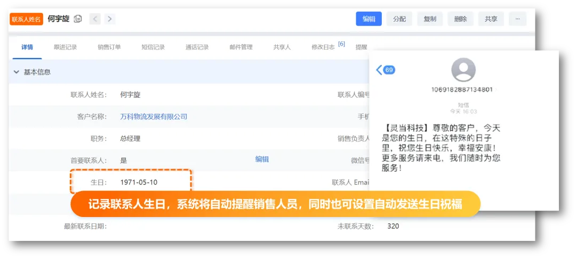
Task: Click the sender avatar in SMS panel
Action: 463,70
